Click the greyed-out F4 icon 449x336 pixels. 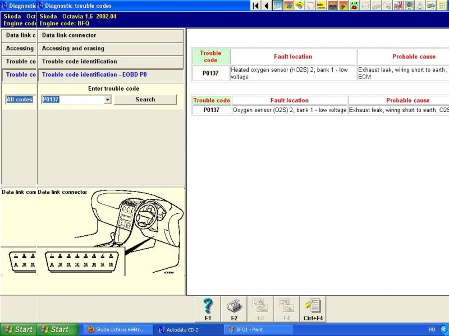tap(287, 309)
